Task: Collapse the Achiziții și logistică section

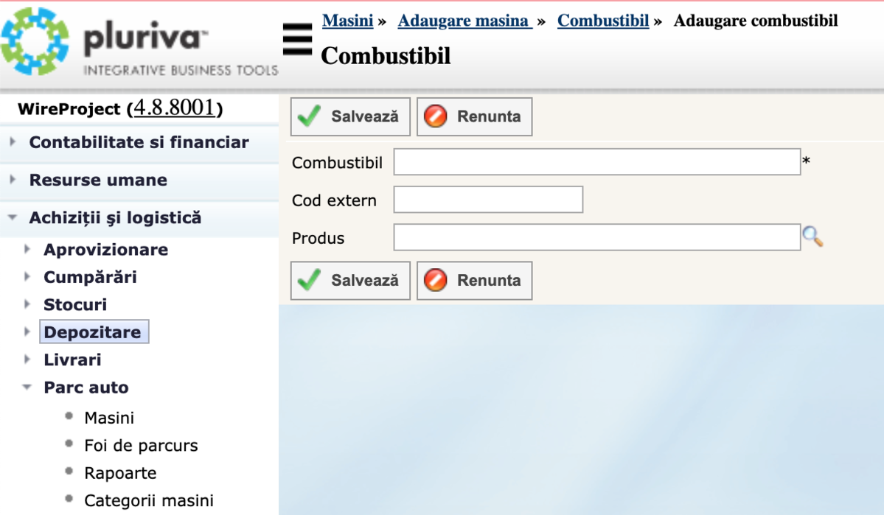Action: [115, 218]
